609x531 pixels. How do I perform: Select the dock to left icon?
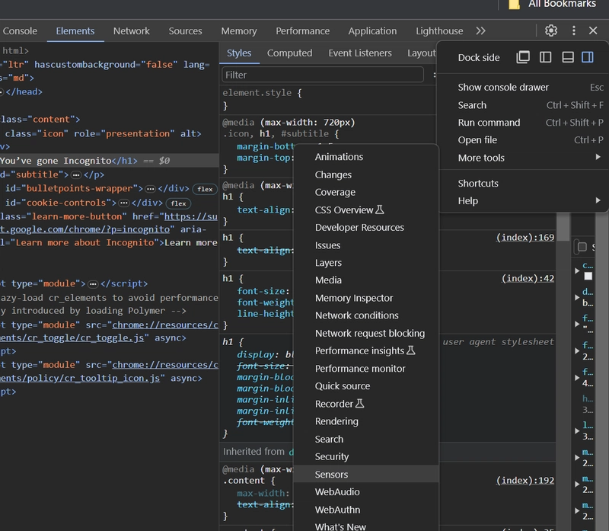(545, 57)
